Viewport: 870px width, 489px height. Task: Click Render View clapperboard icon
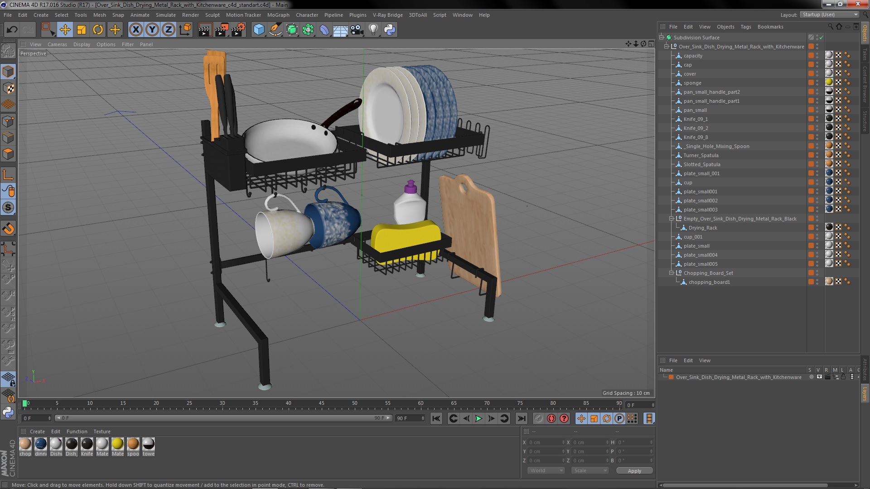click(205, 30)
